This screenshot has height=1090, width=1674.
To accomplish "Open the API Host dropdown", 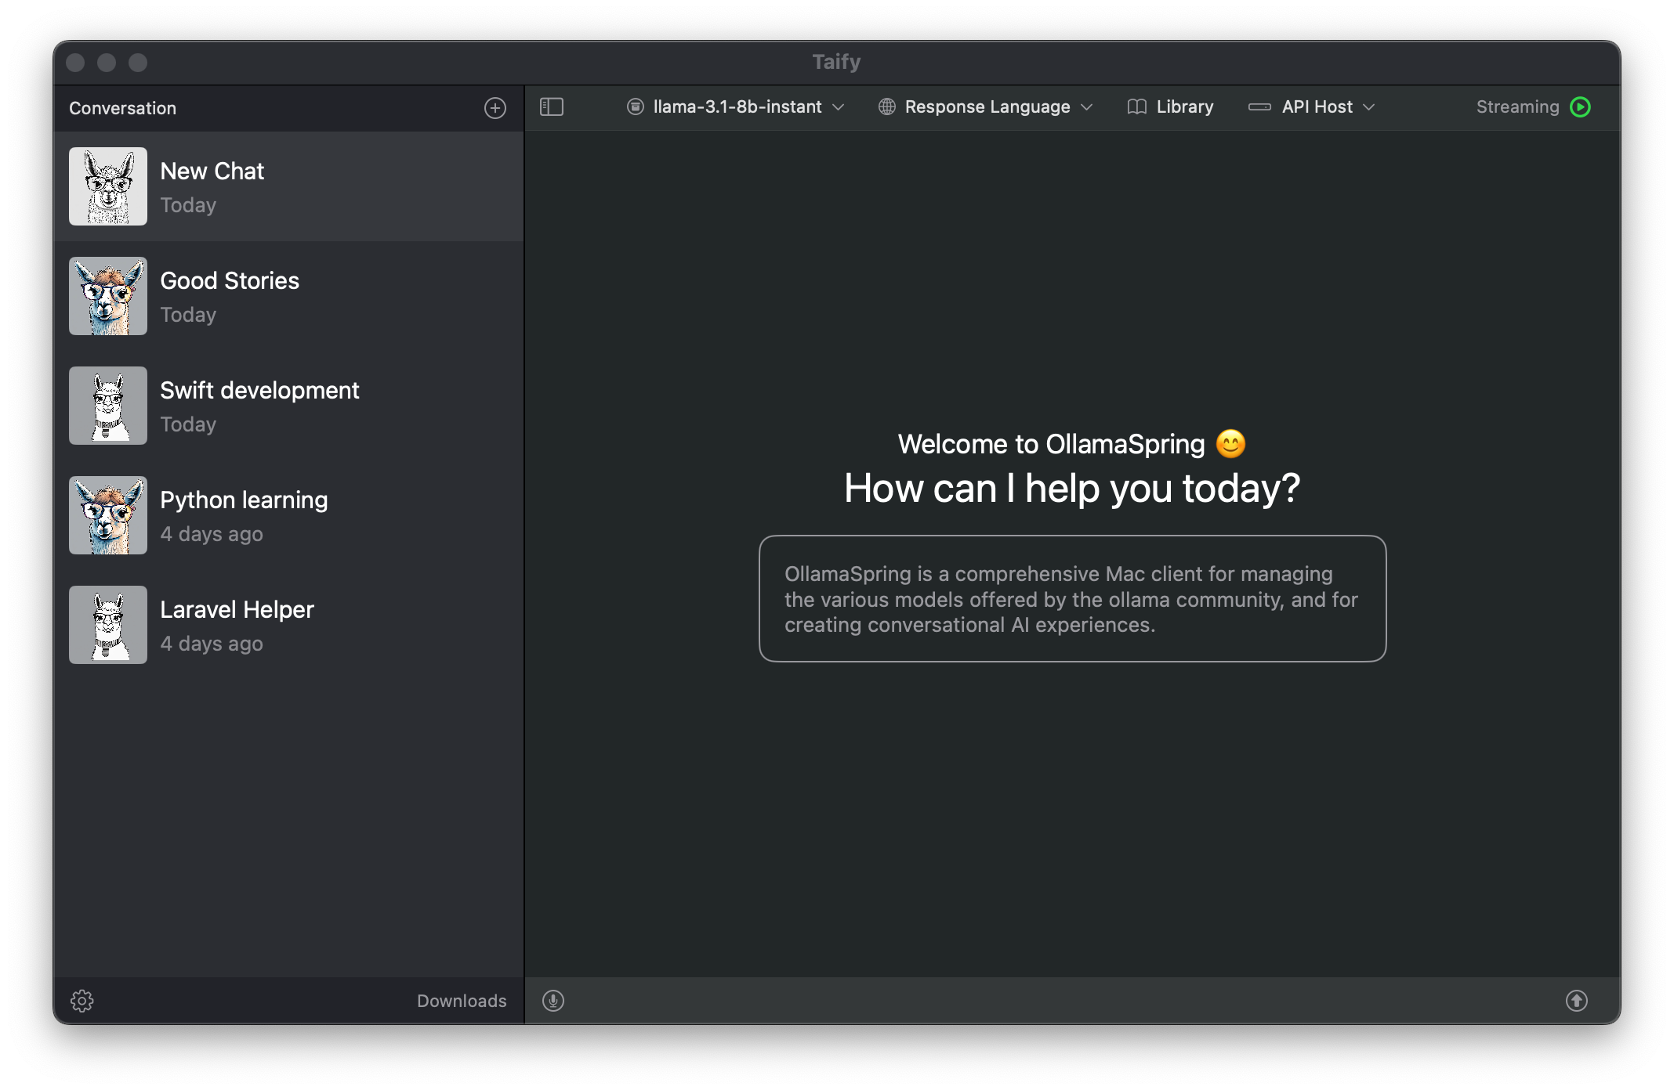I will tap(1311, 106).
